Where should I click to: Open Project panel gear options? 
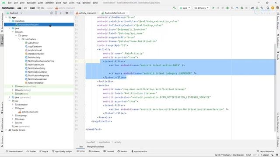(66, 13)
